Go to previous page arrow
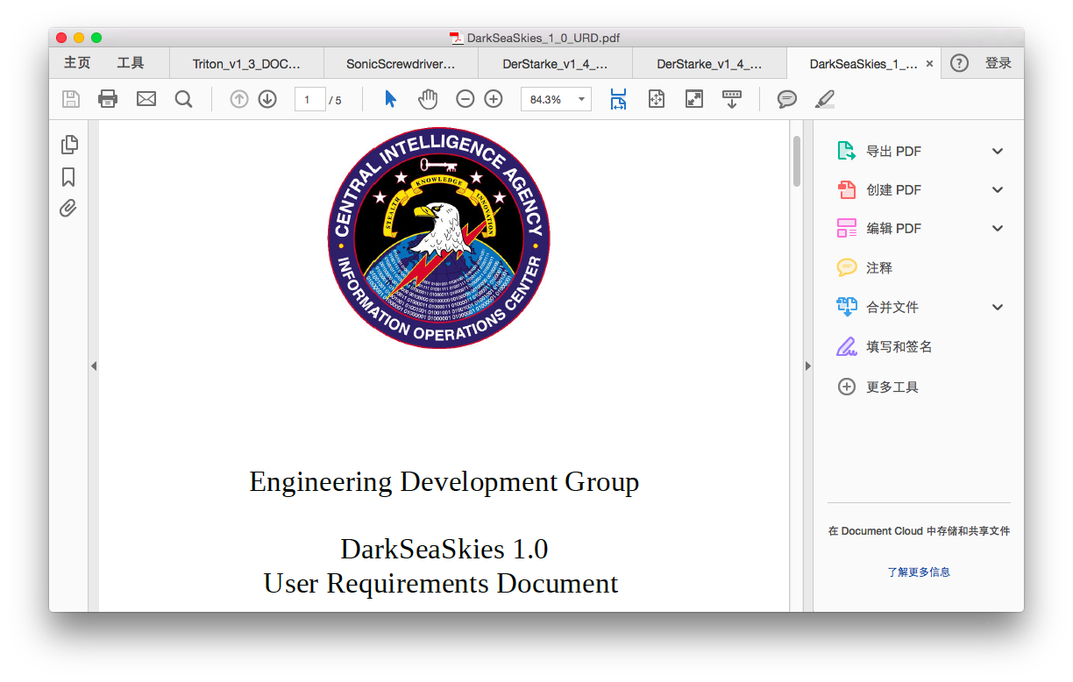Screen dimensions: 1073x682 pyautogui.click(x=239, y=99)
